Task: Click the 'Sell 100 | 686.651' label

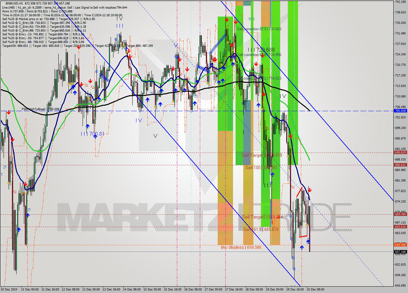Action: 261,168
